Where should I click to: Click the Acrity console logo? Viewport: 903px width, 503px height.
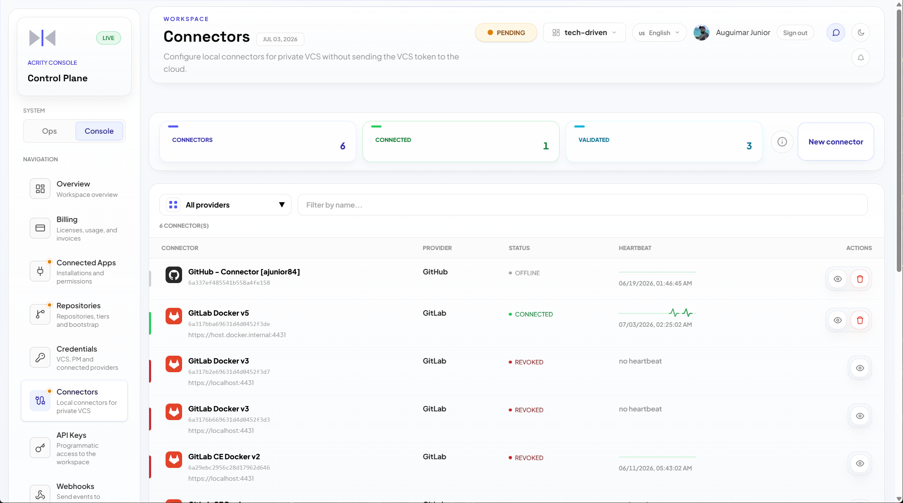[43, 38]
